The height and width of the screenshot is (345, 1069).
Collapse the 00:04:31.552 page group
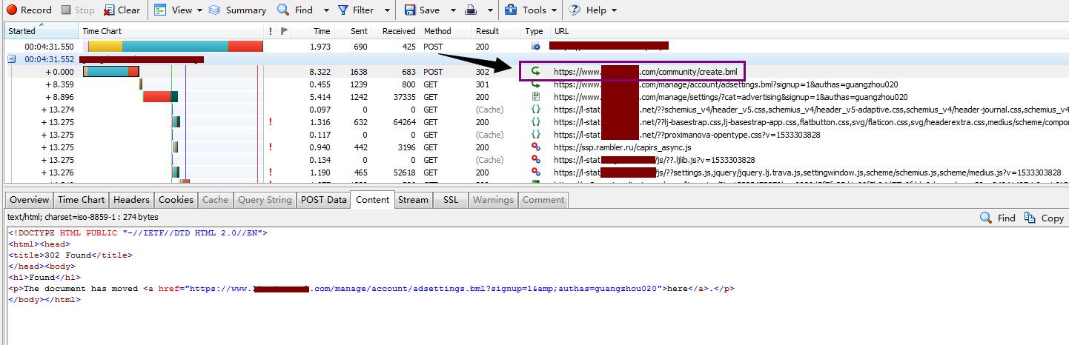point(12,59)
